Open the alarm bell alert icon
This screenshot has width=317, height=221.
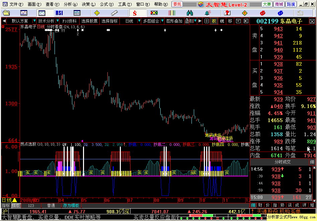point(208,13)
